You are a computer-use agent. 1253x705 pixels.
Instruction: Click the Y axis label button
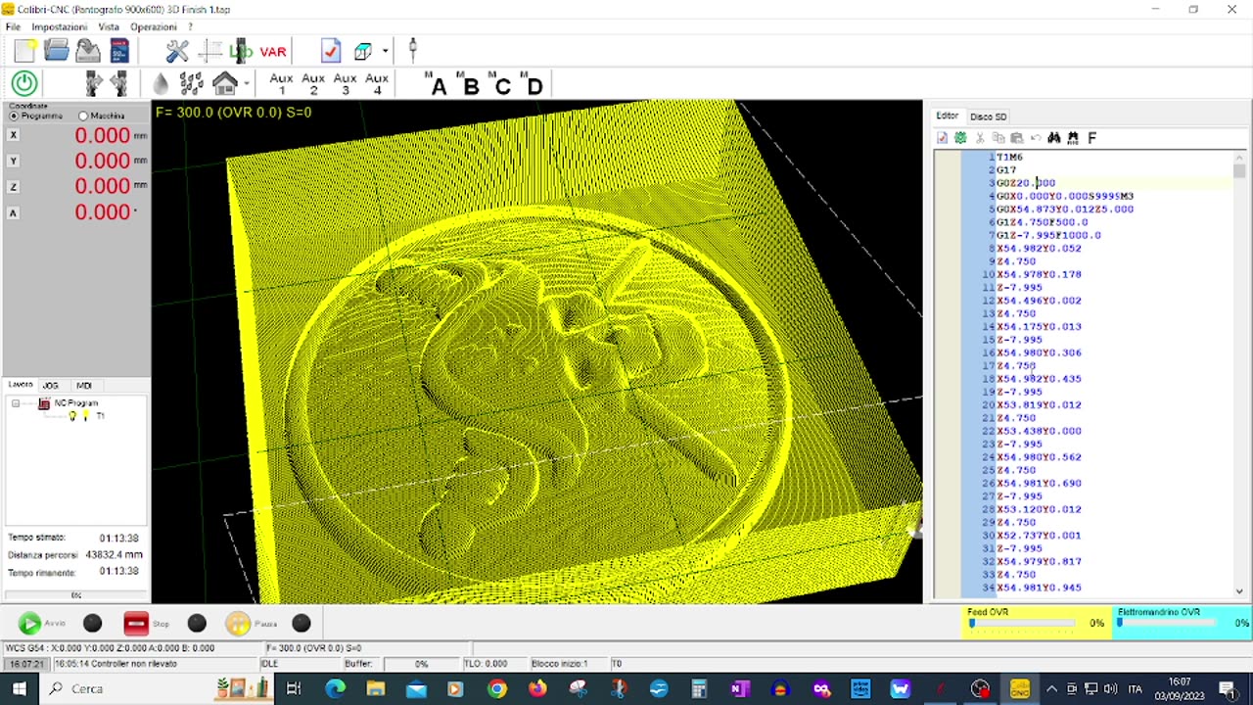tap(14, 161)
